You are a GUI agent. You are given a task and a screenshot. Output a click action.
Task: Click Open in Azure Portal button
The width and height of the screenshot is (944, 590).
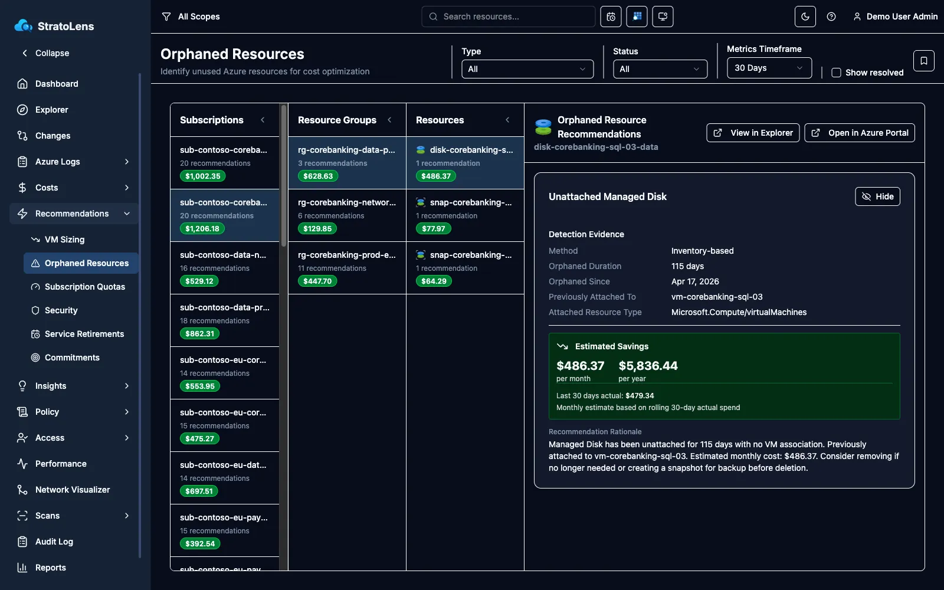[x=860, y=133]
